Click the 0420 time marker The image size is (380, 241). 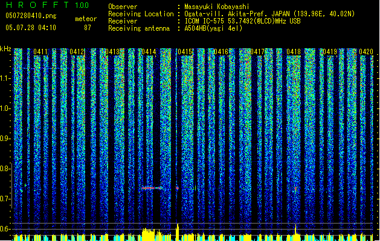coord(366,52)
